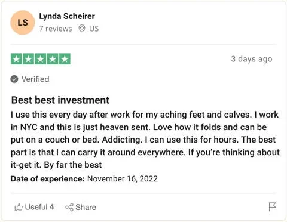Viewport: 287px width, 222px height.
Task: Click the second green star
Action: (x=29, y=59)
